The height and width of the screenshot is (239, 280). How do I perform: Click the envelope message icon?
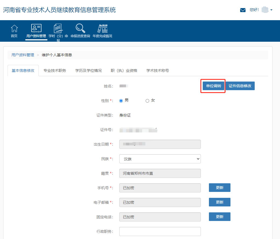point(243,10)
